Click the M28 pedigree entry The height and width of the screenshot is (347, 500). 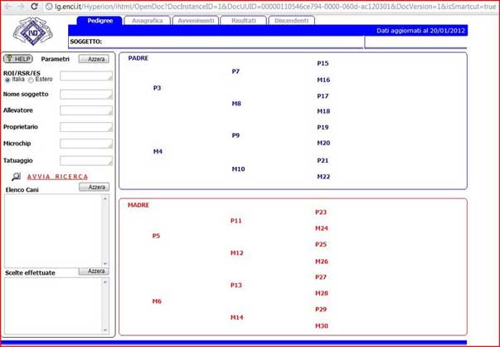[322, 293]
